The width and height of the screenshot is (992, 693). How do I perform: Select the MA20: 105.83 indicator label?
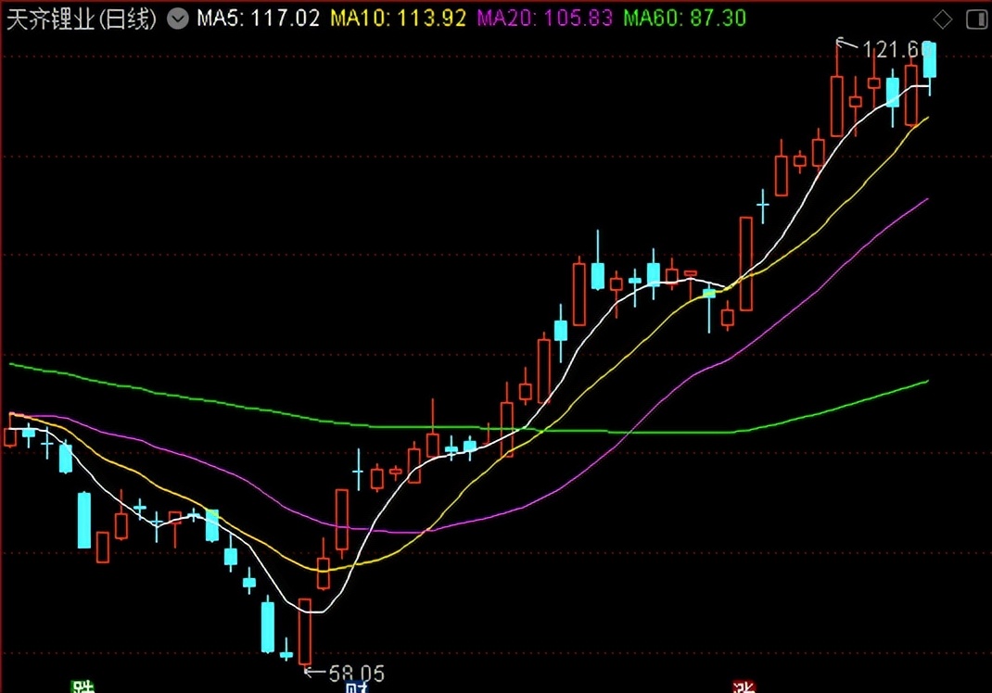(545, 18)
